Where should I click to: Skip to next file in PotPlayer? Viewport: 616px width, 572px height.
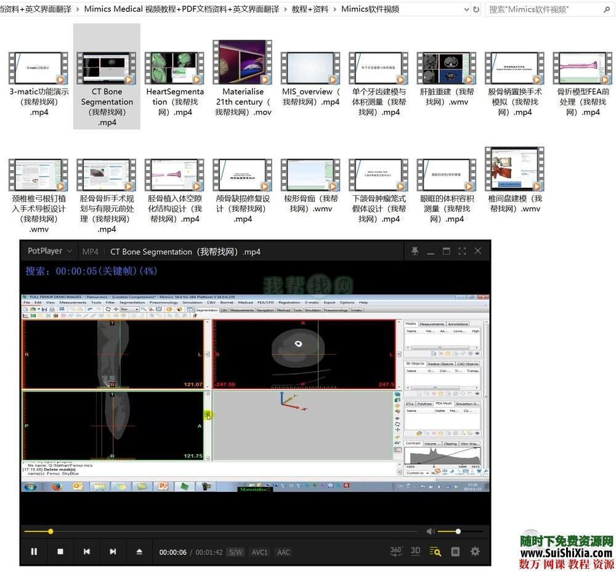(113, 552)
